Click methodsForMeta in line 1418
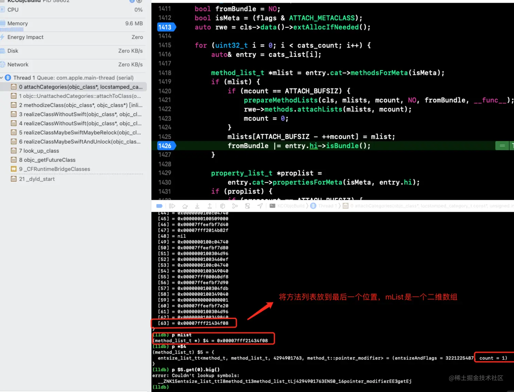514x392 pixels. click(x=379, y=73)
